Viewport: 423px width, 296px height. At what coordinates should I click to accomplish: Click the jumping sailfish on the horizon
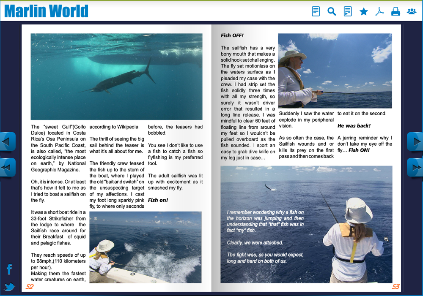click(268, 185)
